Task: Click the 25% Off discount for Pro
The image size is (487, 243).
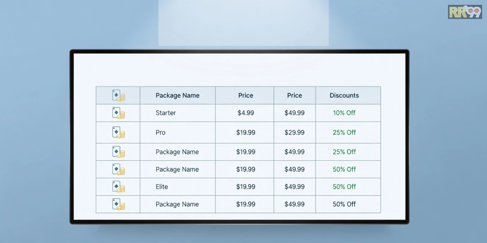Action: click(x=344, y=132)
